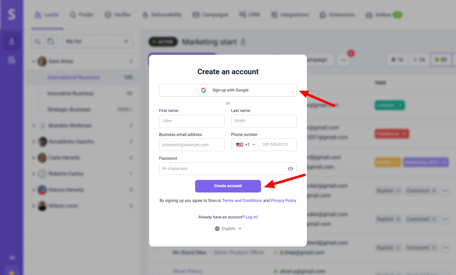Click the Log in link
Screen dimensions: 456x275
(251, 217)
